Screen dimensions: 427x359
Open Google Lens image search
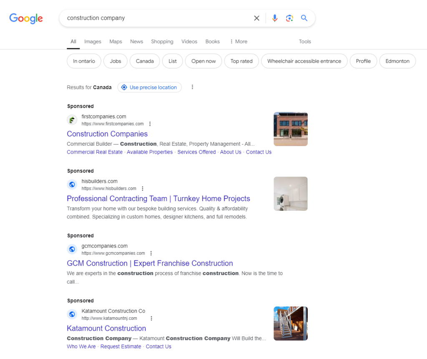coord(289,18)
